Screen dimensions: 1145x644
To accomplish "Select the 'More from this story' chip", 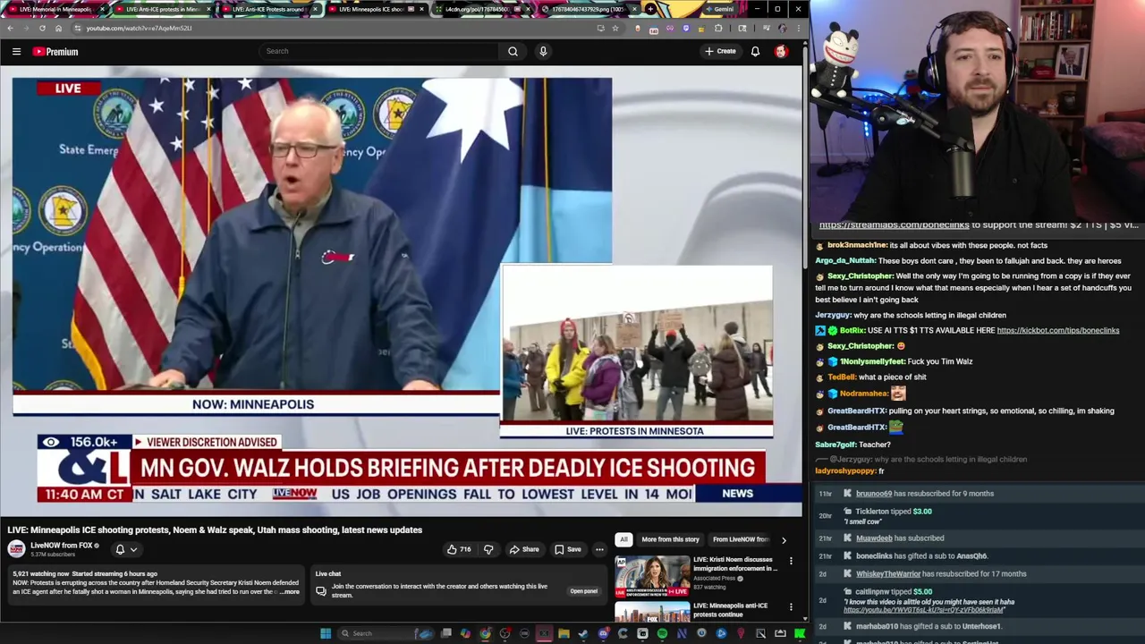I will (x=670, y=539).
